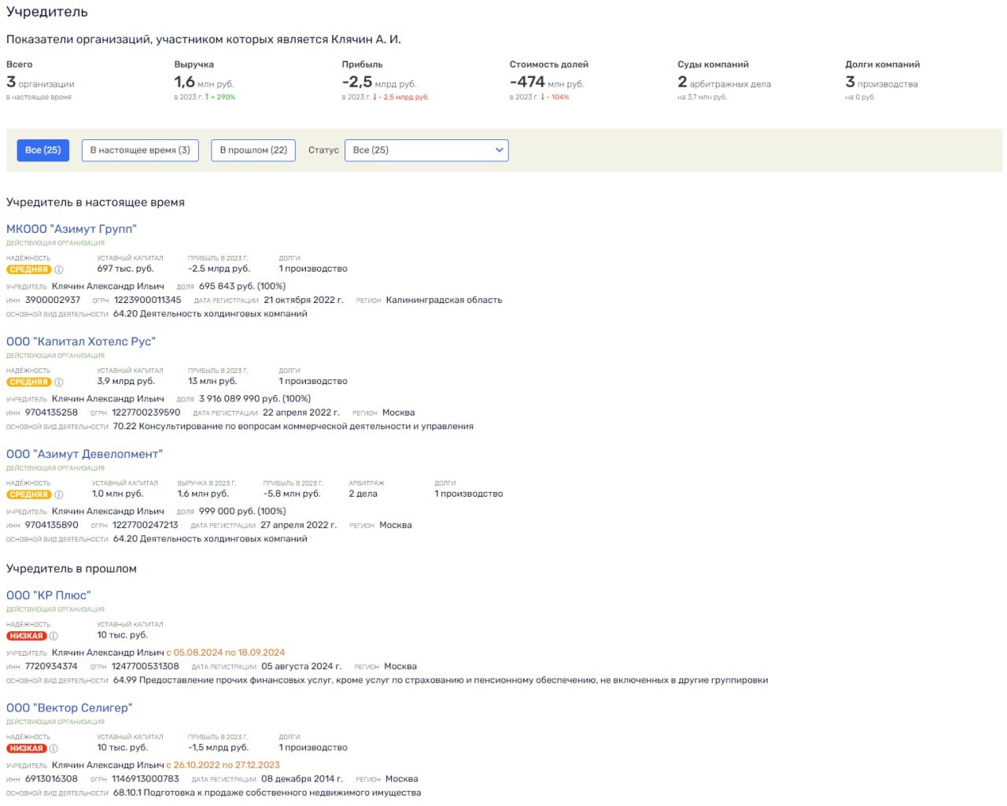The height and width of the screenshot is (806, 1007).
Task: Click info icon beside Капитал Хотелс Рус reliability
Action: 58,383
